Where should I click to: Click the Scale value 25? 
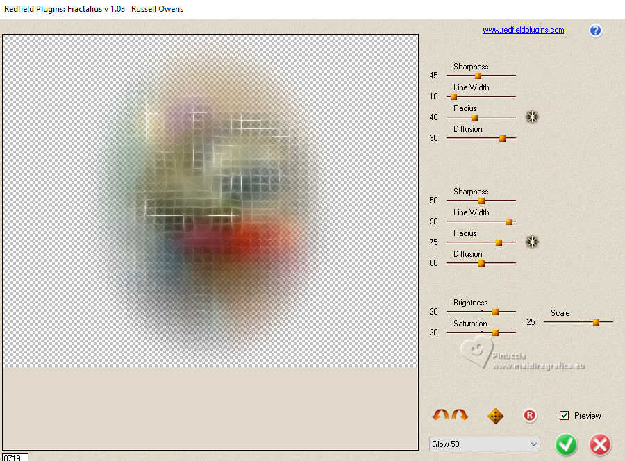tap(531, 322)
